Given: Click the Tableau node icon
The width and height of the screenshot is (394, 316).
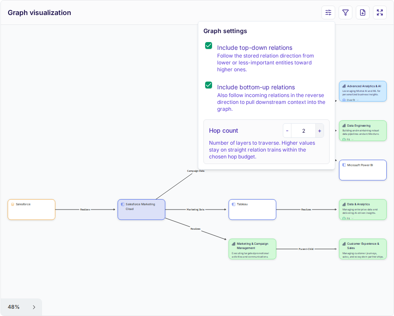Looking at the screenshot, I should click(x=233, y=204).
